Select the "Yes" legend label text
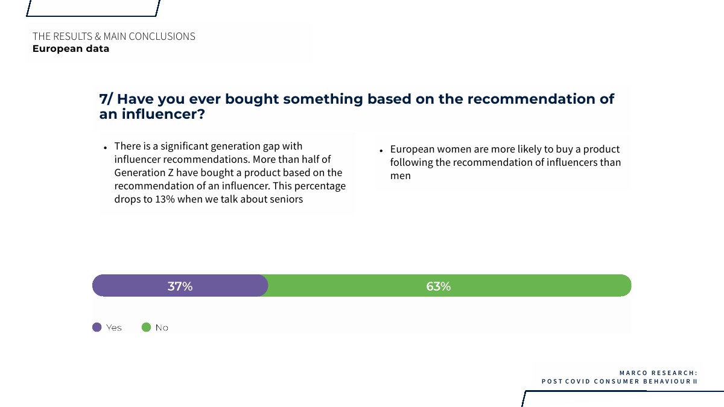This screenshot has height=407, width=724. (x=114, y=327)
